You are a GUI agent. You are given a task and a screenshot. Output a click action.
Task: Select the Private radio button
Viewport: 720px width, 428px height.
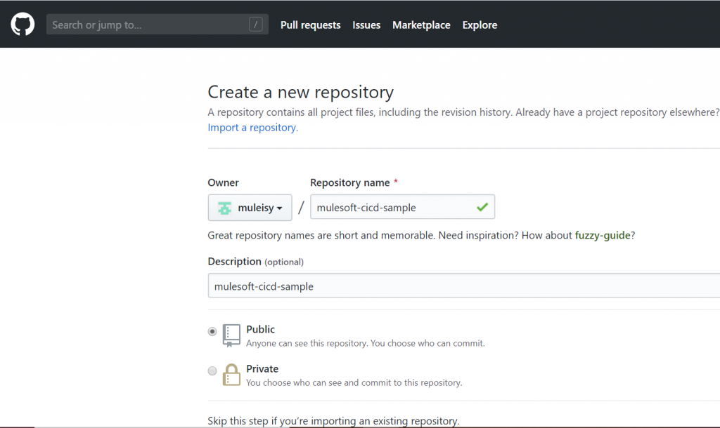pos(212,371)
